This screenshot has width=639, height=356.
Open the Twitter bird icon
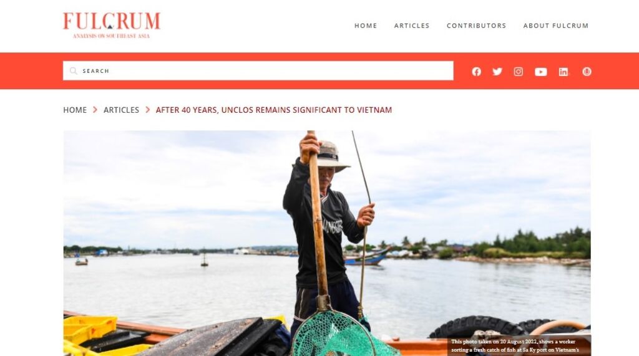point(497,72)
